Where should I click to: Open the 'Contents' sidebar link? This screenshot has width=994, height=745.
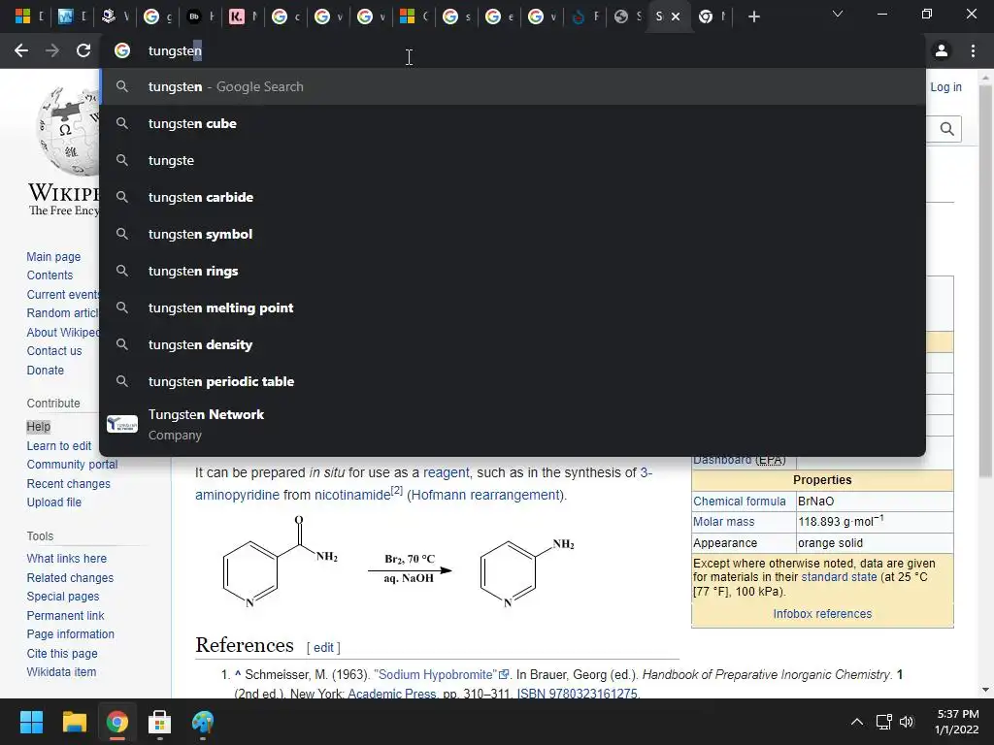click(x=50, y=275)
